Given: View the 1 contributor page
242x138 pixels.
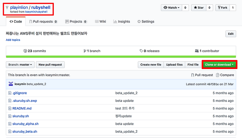Looking at the screenshot, I should pos(207,51).
